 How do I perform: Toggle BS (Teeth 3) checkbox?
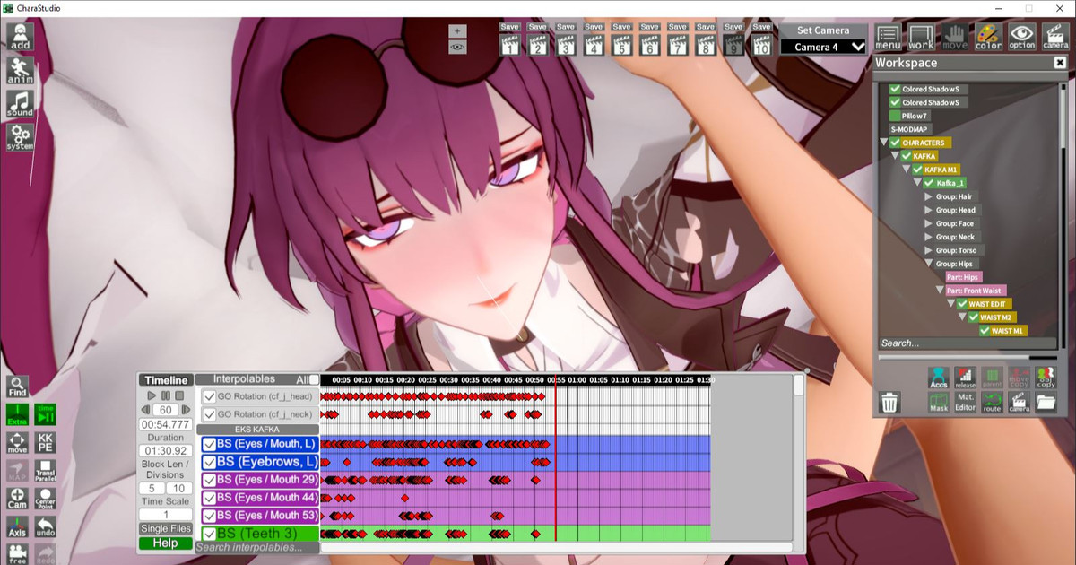tap(210, 534)
